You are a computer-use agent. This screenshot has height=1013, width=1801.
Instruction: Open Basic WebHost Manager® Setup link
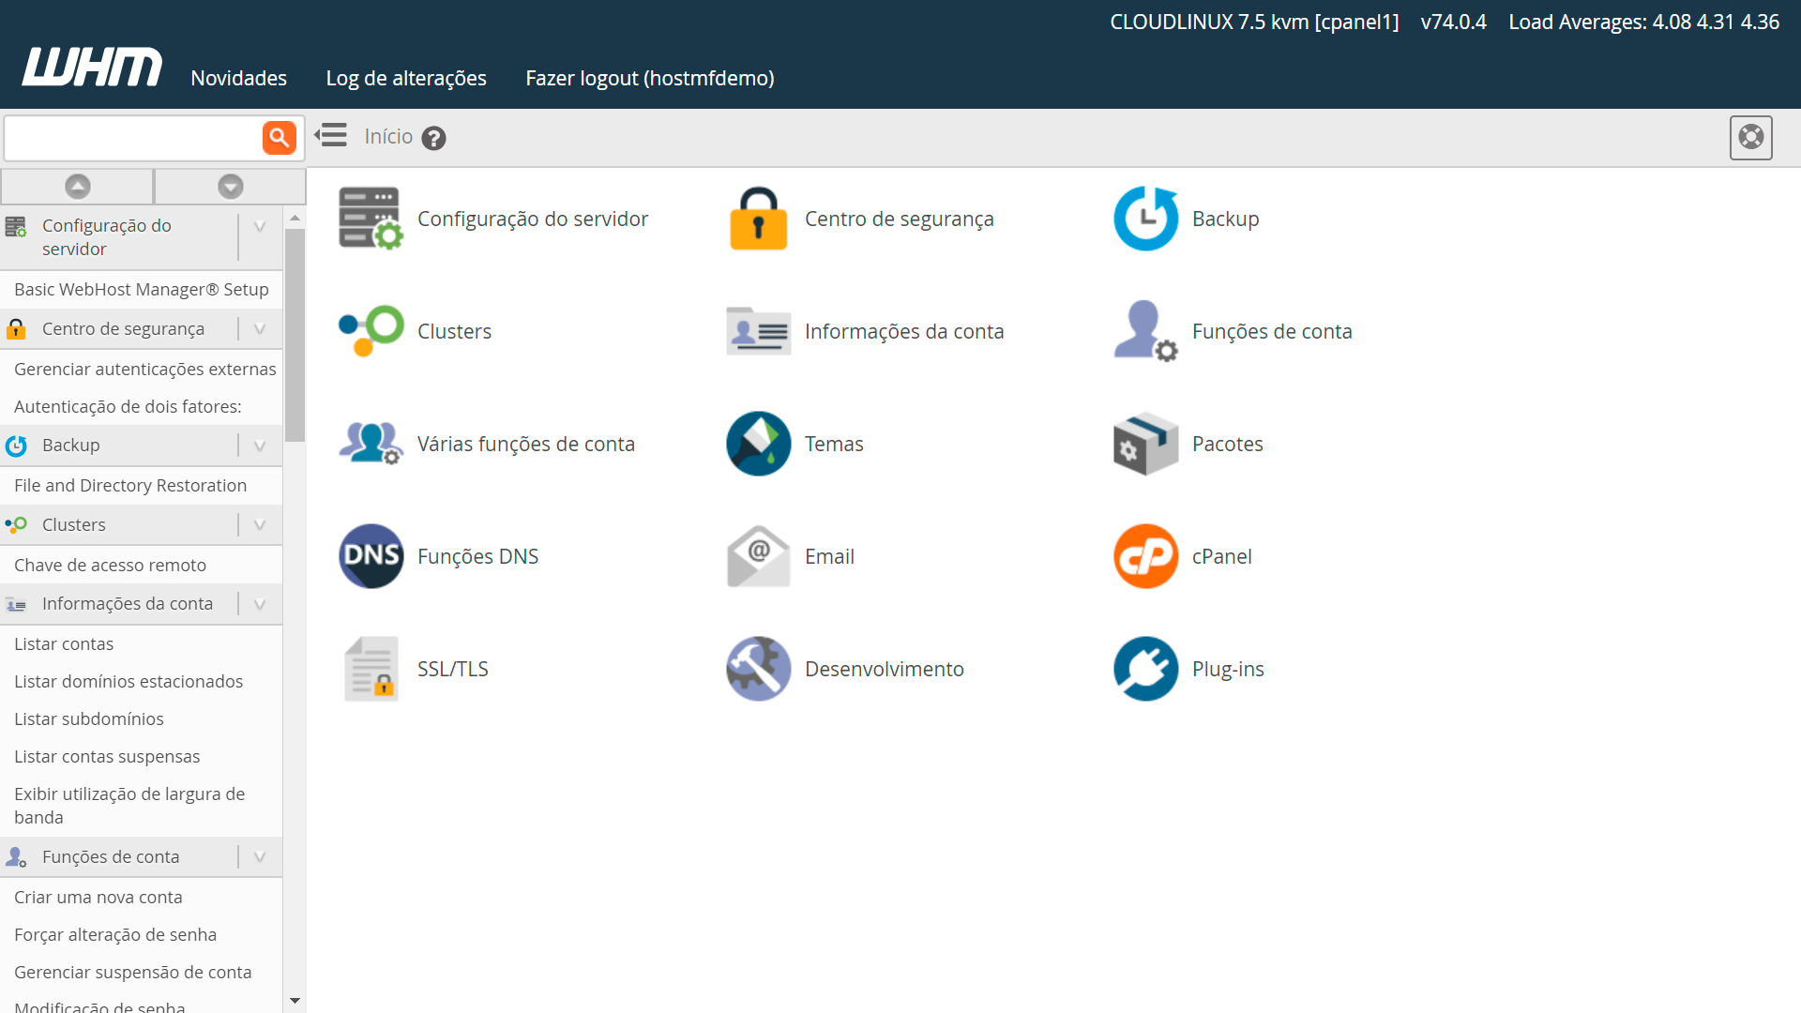142,290
